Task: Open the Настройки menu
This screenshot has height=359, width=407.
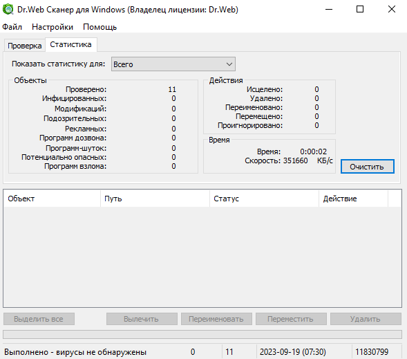Action: [53, 27]
